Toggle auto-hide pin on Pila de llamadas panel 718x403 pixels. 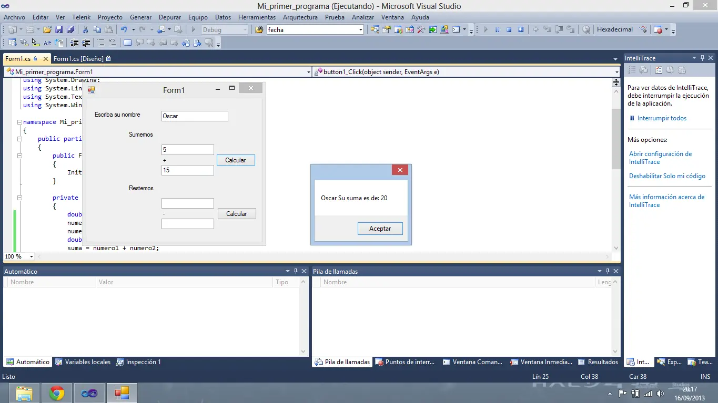pos(608,271)
